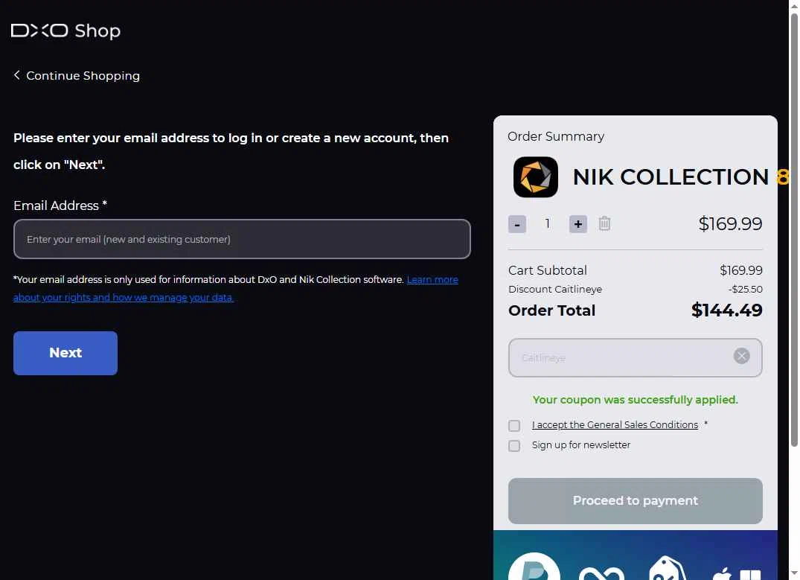Screen dimensions: 800x580
Task: Click the Proceed to payment button
Action: click(636, 501)
